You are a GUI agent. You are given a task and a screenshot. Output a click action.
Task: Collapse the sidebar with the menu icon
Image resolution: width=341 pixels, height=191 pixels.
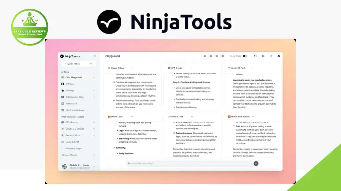(x=95, y=56)
